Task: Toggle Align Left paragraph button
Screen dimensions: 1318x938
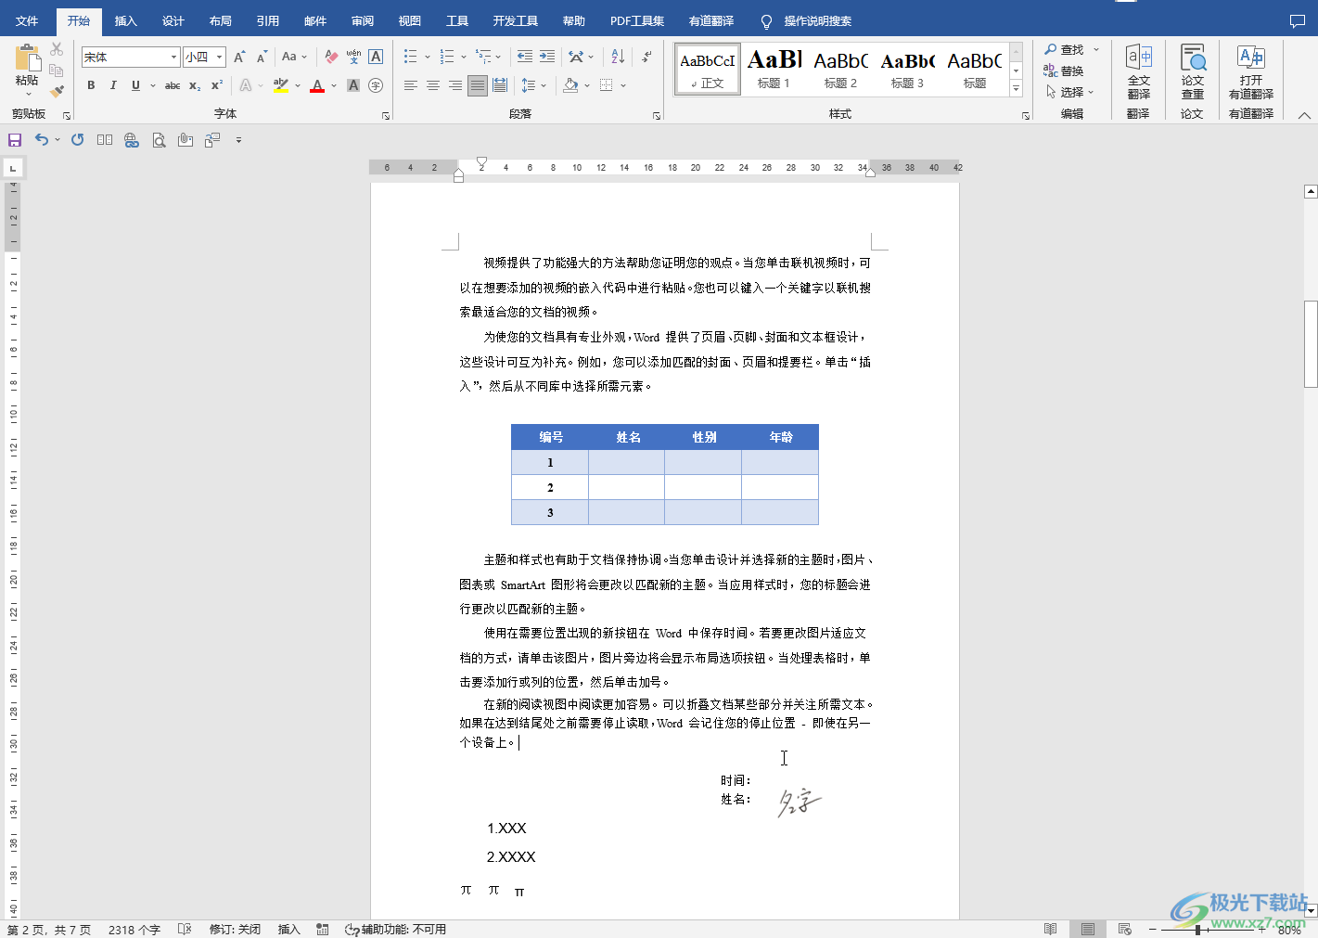Action: pos(411,85)
